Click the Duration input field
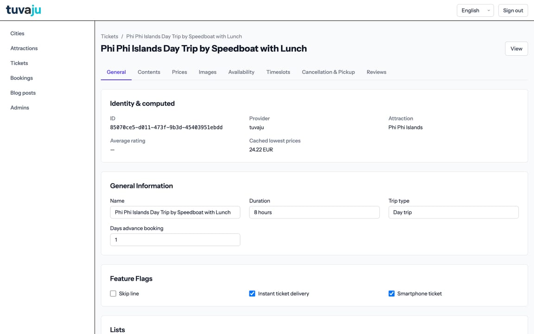534x334 pixels. point(314,212)
